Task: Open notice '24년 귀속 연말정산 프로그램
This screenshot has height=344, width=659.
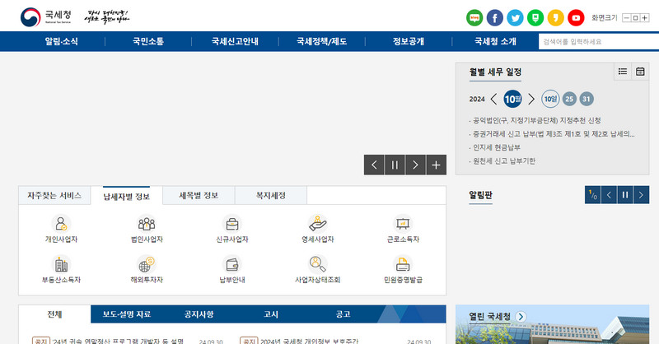Action: (x=118, y=341)
